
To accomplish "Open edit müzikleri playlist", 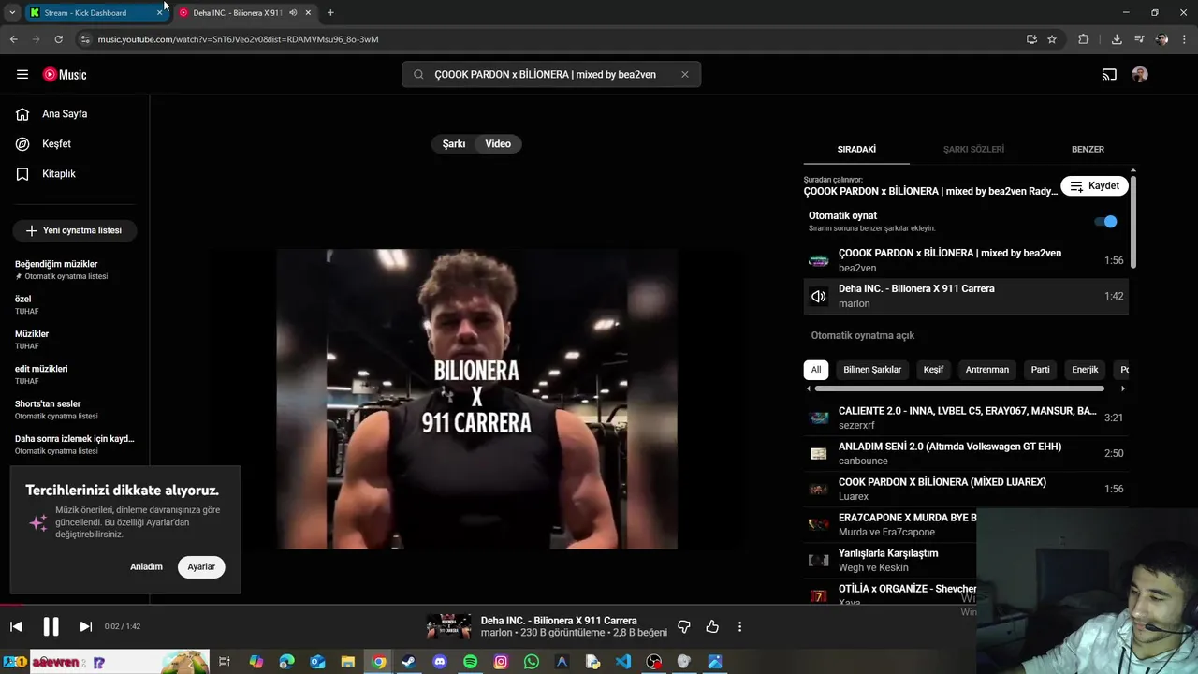I will click(75, 374).
